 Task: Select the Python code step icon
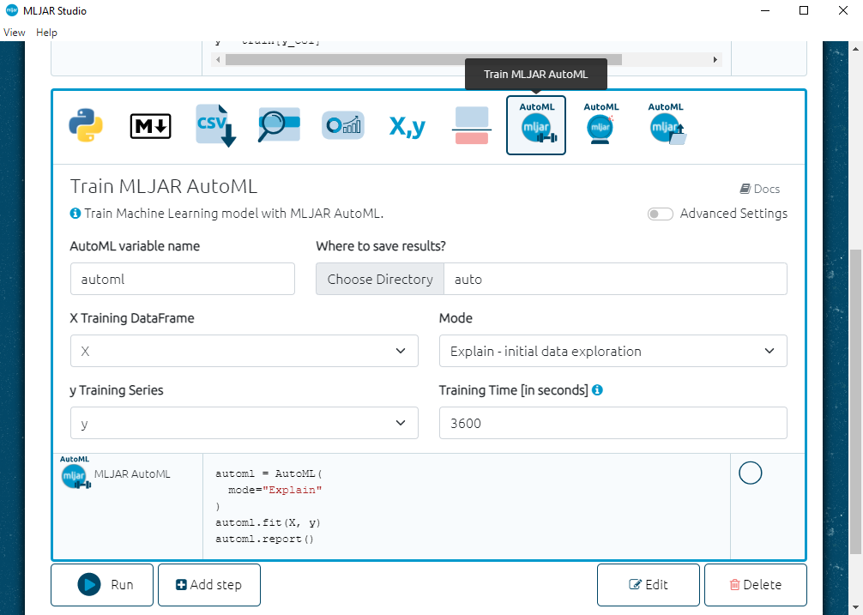coord(86,125)
